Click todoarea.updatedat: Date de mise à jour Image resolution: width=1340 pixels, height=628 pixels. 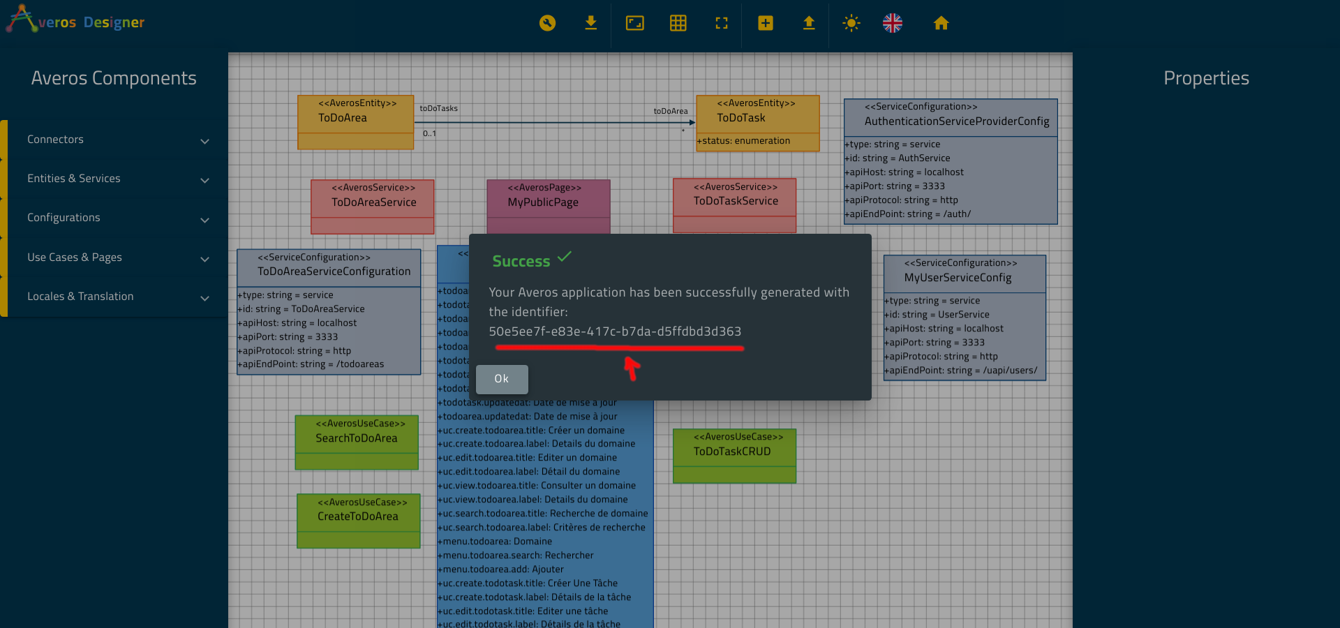[528, 417]
